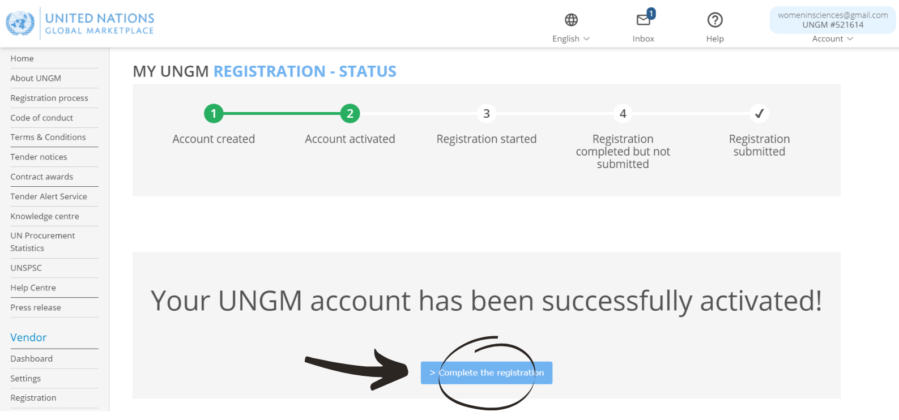This screenshot has width=899, height=420.
Task: Open the account email and UNGM number badge
Action: click(833, 20)
